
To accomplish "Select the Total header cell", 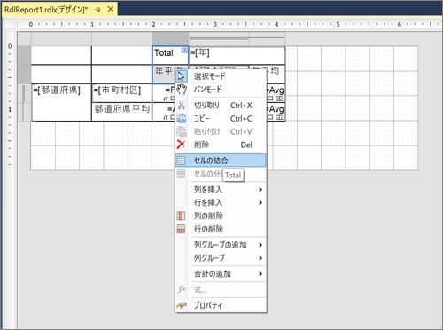I will (x=170, y=55).
